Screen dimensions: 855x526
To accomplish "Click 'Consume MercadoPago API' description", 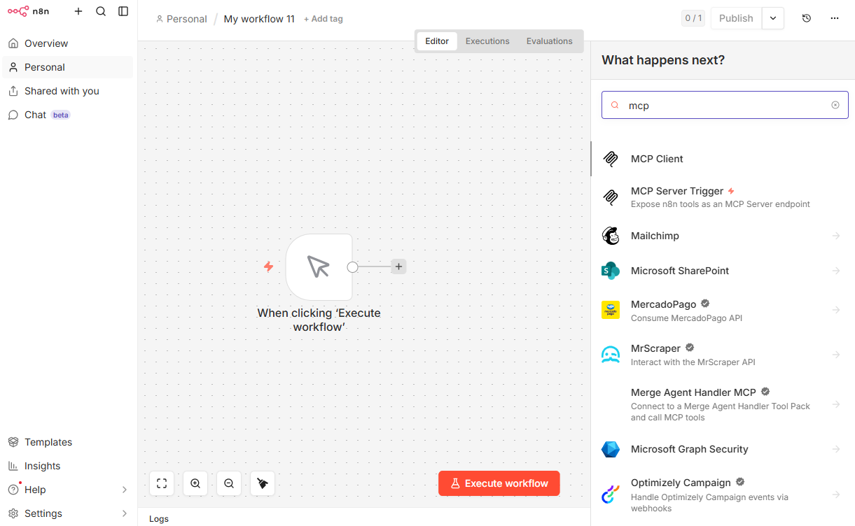I will point(686,318).
